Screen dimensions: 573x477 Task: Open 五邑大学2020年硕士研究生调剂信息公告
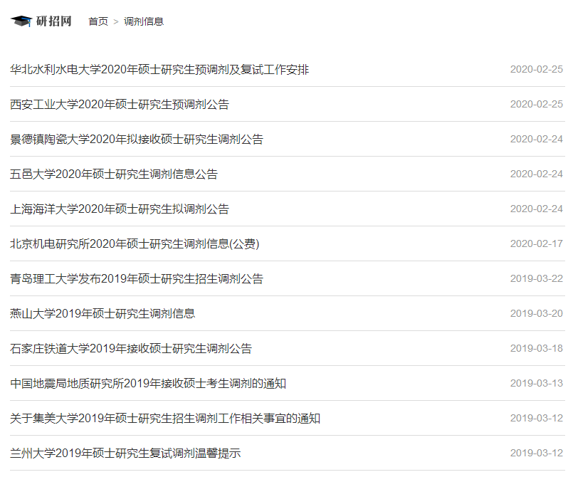pos(114,174)
